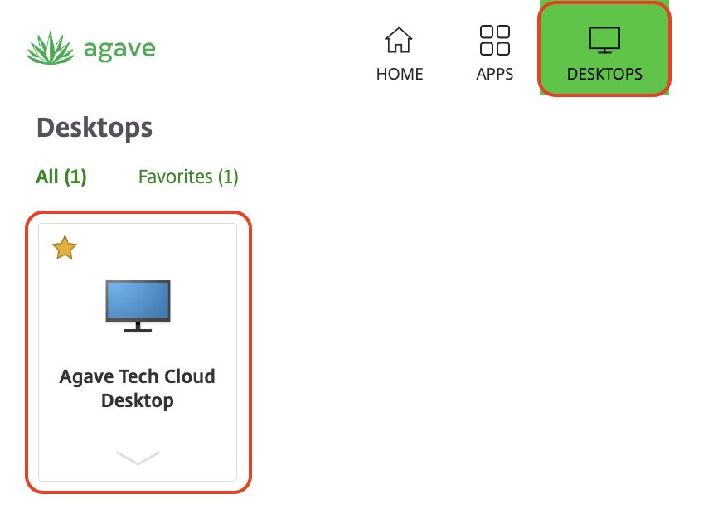The height and width of the screenshot is (514, 713).
Task: Click the "Agave Tech Cloud" first title line
Action: [138, 376]
